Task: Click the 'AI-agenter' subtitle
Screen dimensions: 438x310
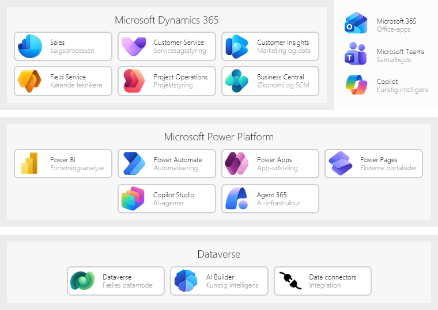Action: (169, 203)
